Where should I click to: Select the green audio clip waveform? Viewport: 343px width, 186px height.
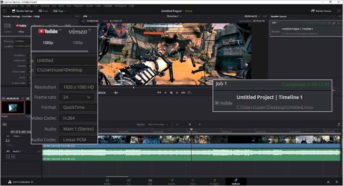pos(192,155)
